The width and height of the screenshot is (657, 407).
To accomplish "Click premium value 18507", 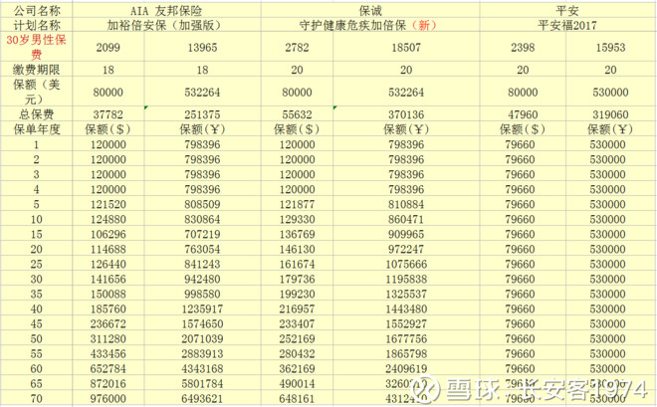I will 406,47.
